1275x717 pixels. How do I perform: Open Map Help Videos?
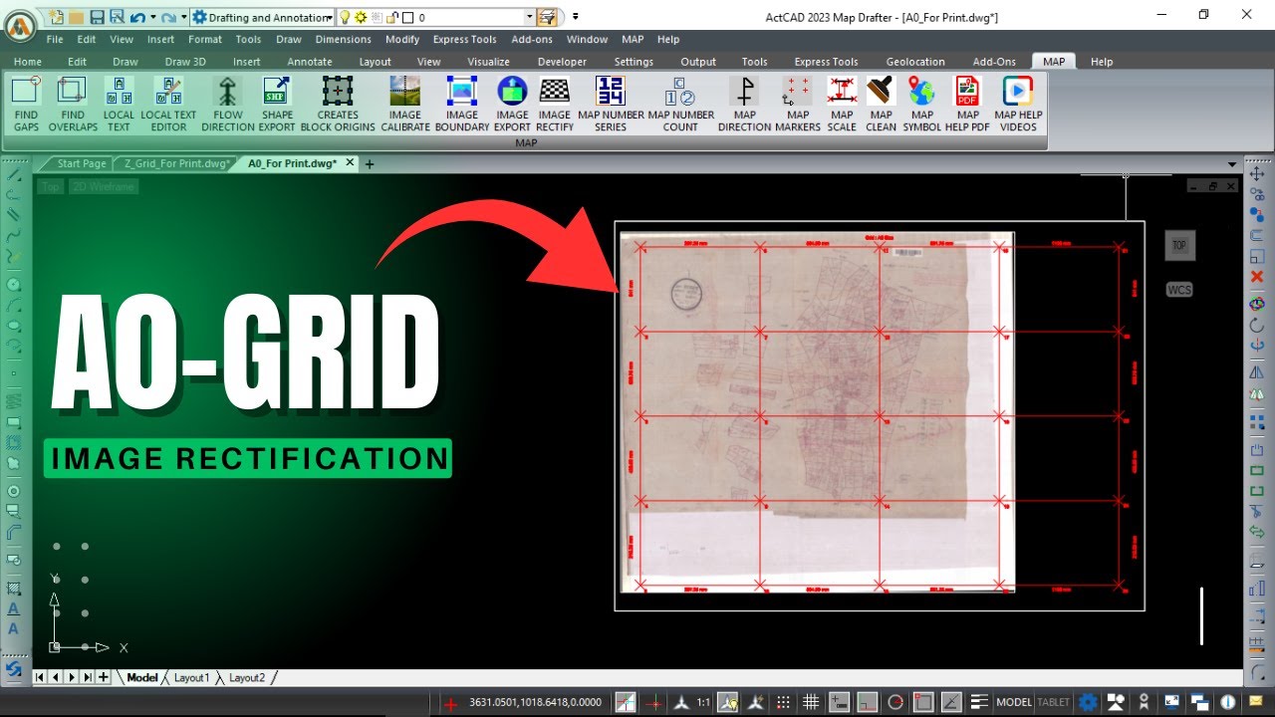point(1018,104)
